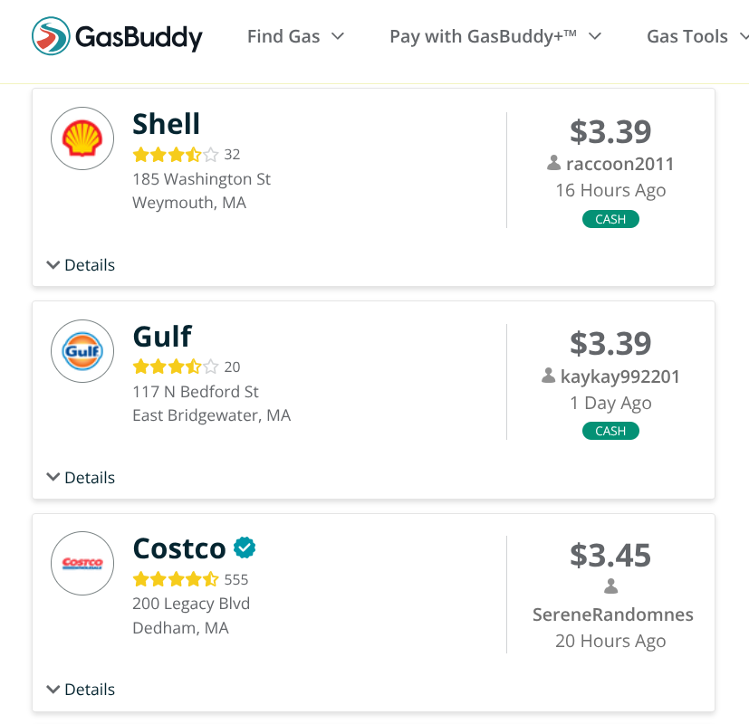
Task: Click the Shell station logo
Action: coord(82,138)
